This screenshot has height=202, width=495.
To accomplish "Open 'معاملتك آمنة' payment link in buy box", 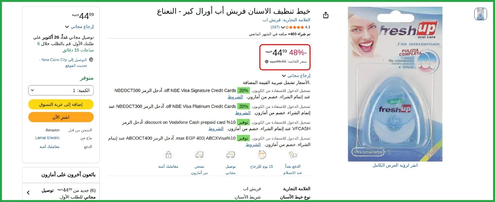I will (49, 146).
